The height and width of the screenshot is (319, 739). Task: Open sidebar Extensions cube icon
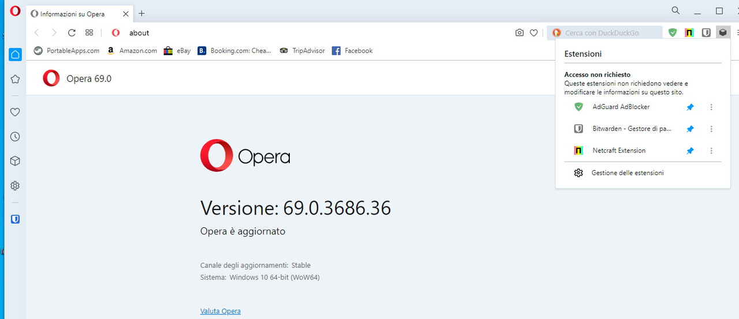pyautogui.click(x=15, y=161)
